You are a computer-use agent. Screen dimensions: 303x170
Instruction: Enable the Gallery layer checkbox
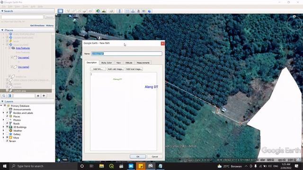point(7,134)
